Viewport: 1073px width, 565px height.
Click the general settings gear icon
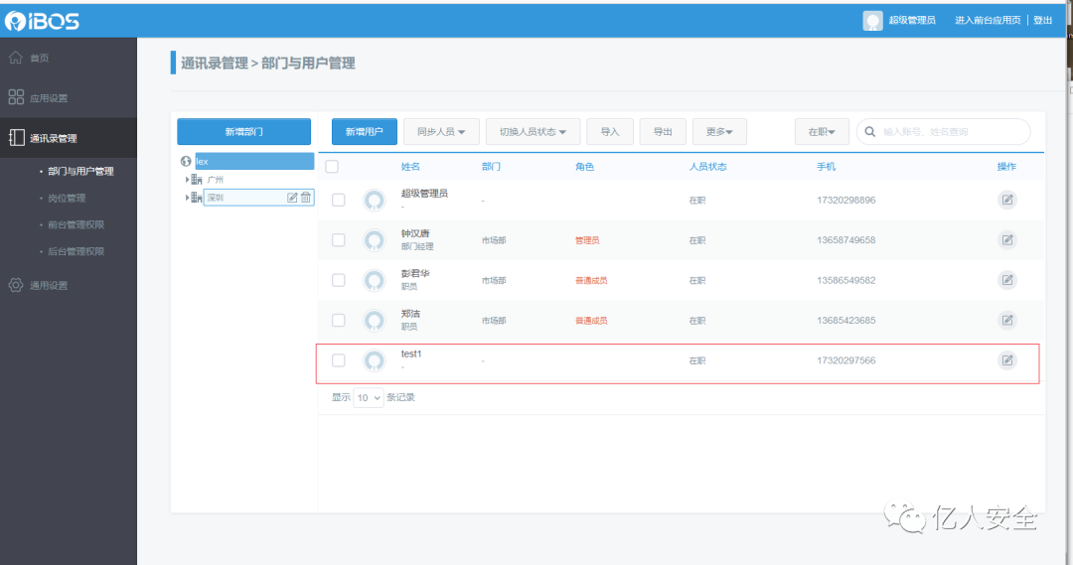(x=16, y=285)
